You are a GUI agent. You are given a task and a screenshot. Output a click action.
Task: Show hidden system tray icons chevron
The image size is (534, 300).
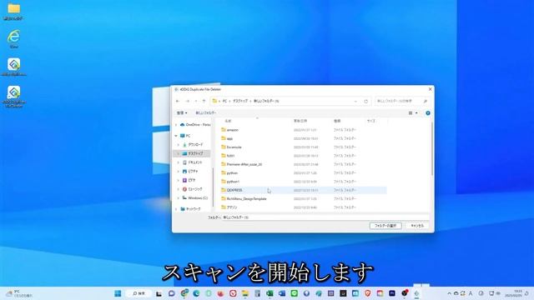[449, 293]
